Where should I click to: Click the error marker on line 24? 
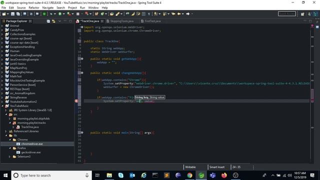76,101
